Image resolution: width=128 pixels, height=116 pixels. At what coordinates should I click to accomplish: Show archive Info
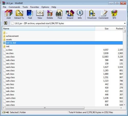click(x=80, y=14)
